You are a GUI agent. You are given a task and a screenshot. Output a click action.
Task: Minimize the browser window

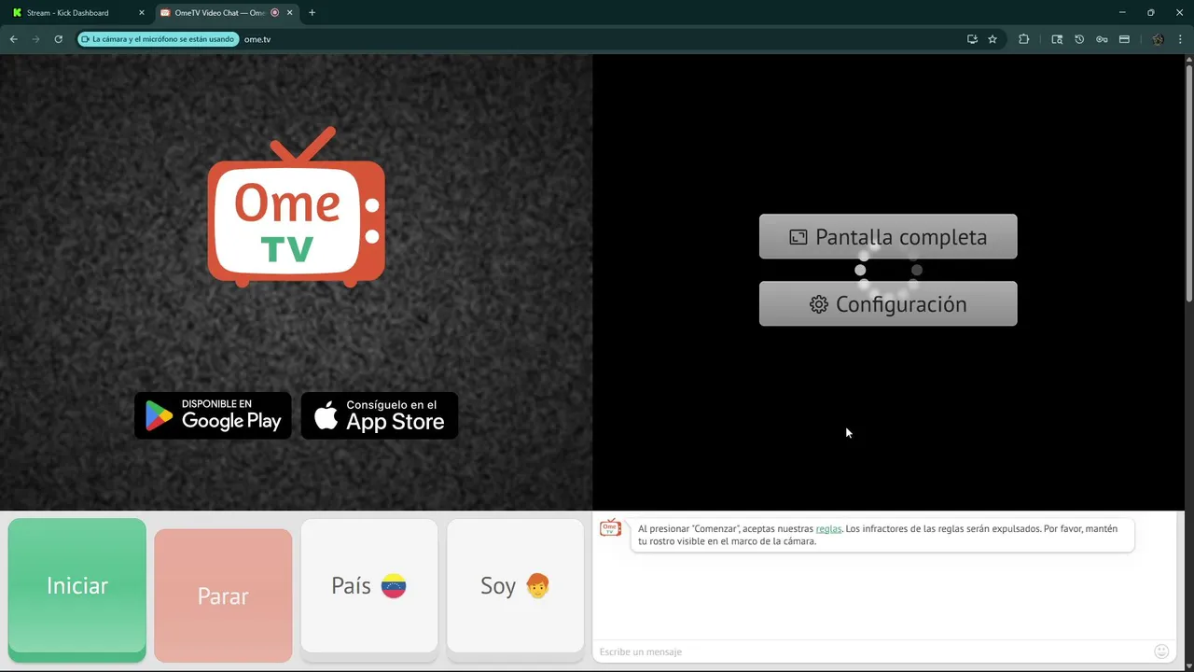click(1122, 12)
